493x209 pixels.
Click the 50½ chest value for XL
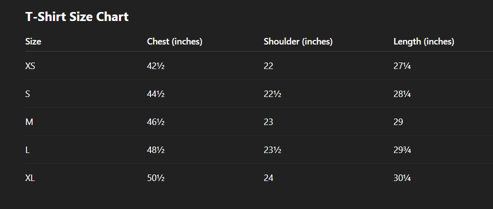coord(155,177)
